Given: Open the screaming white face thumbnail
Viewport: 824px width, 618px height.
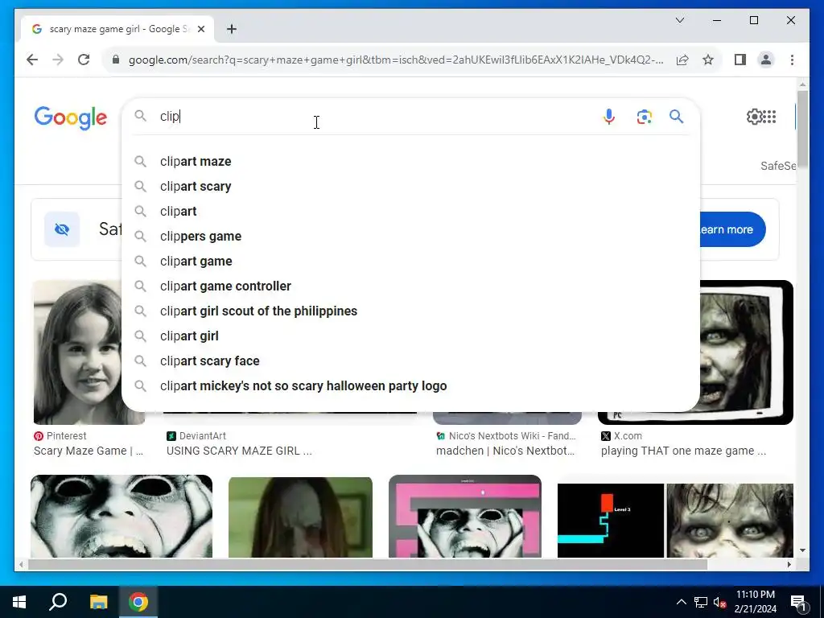Looking at the screenshot, I should (122, 516).
